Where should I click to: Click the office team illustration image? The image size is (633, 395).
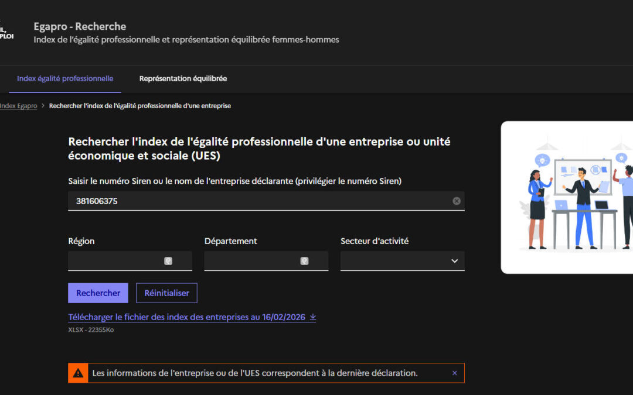567,197
